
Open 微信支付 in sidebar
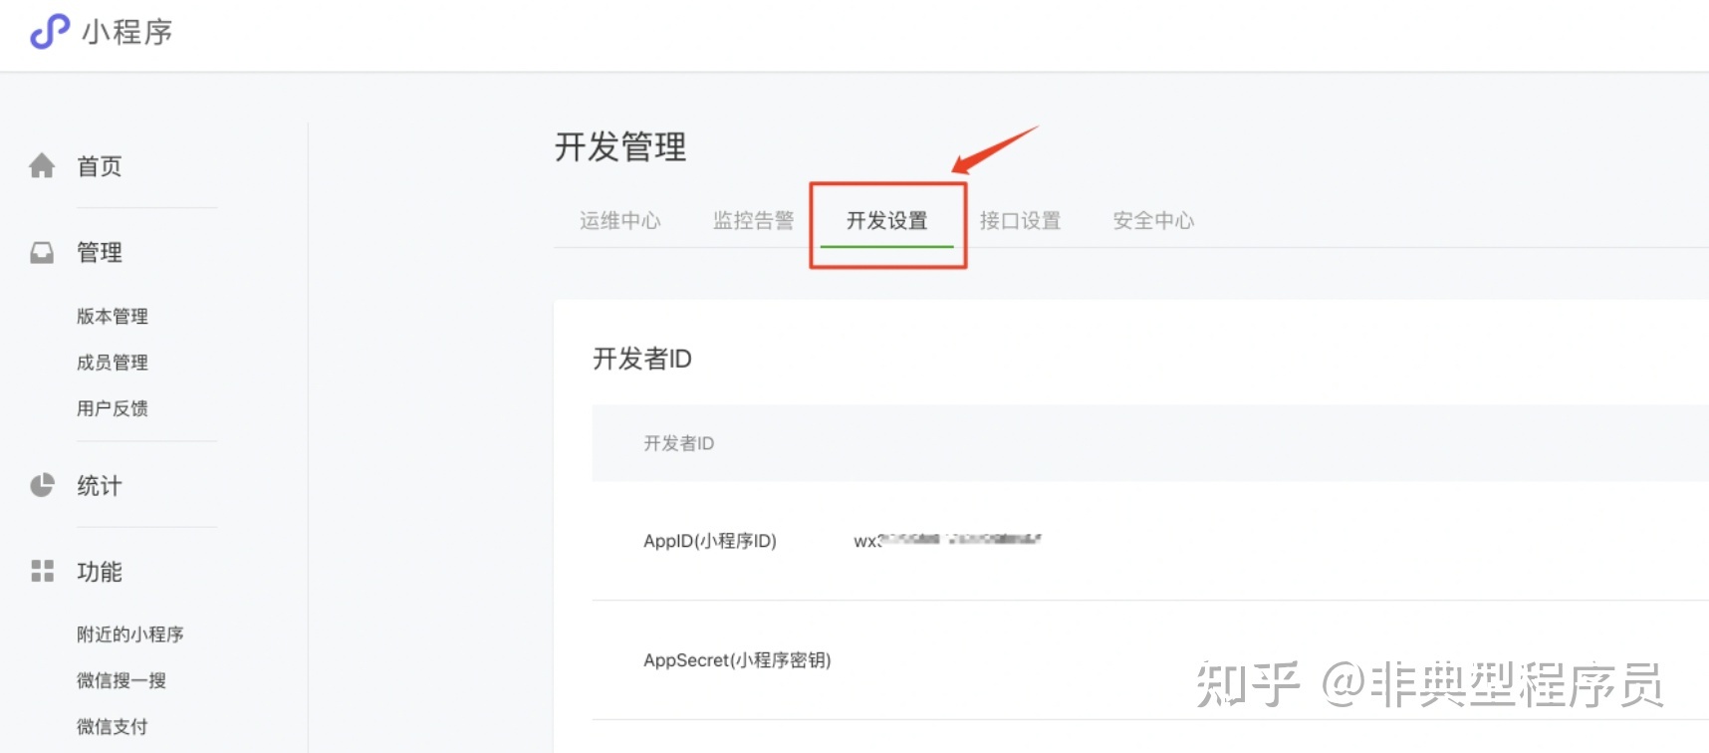click(x=113, y=726)
